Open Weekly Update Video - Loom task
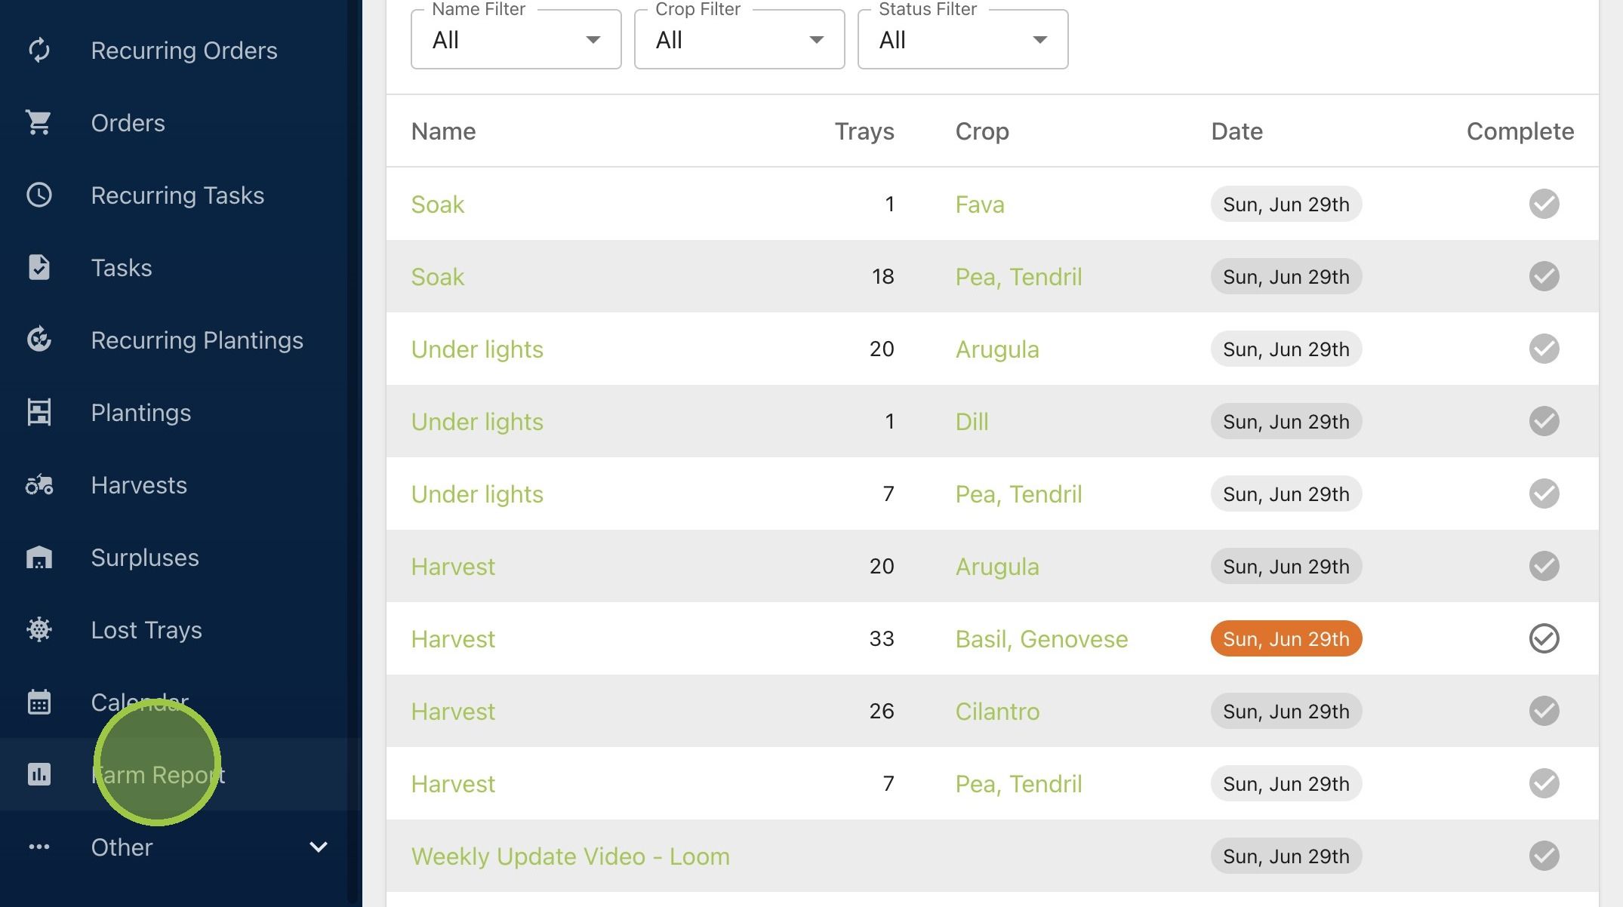Screen dimensions: 1623x907 tap(570, 856)
